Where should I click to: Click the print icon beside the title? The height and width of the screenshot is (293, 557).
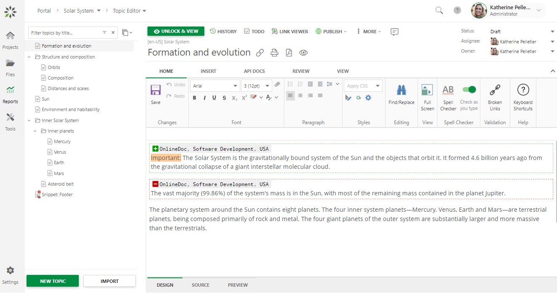click(274, 53)
